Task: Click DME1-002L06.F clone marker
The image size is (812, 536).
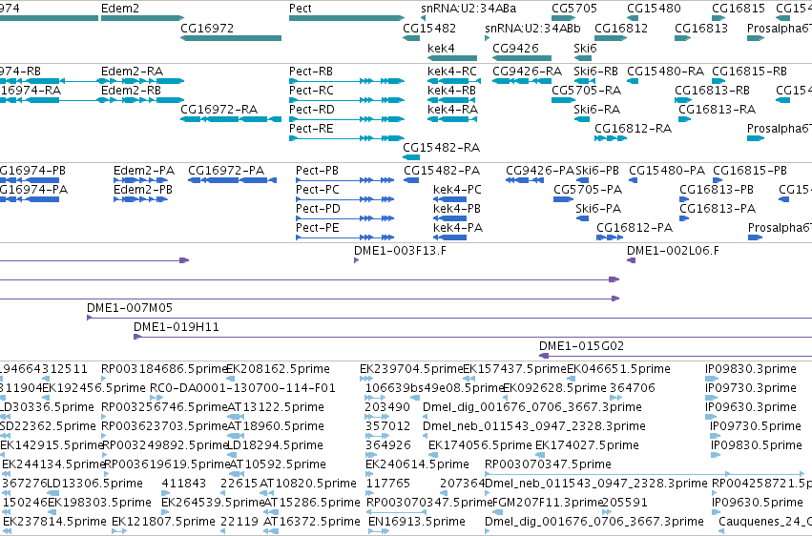Action: pos(632,260)
